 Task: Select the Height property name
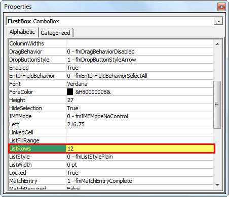[17, 100]
